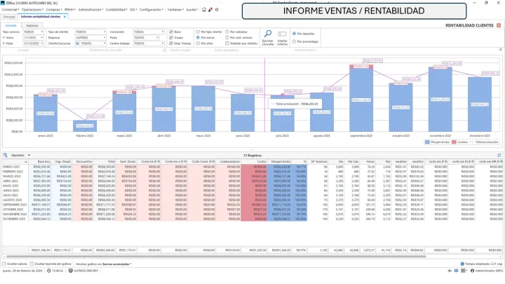Image resolution: width=505 pixels, height=284 pixels.
Task: Switch to the Impresos tab
Action: pyautogui.click(x=32, y=25)
